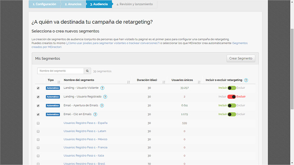Click the magnifier search button
Viewport: 294px width, 165px height.
click(87, 71)
